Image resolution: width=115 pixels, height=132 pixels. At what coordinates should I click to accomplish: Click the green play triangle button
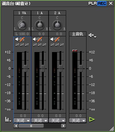92,119
